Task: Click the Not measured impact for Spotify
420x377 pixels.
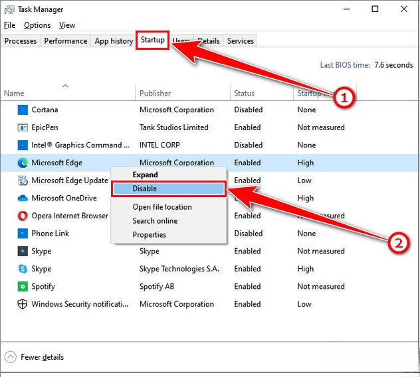Action: point(321,286)
